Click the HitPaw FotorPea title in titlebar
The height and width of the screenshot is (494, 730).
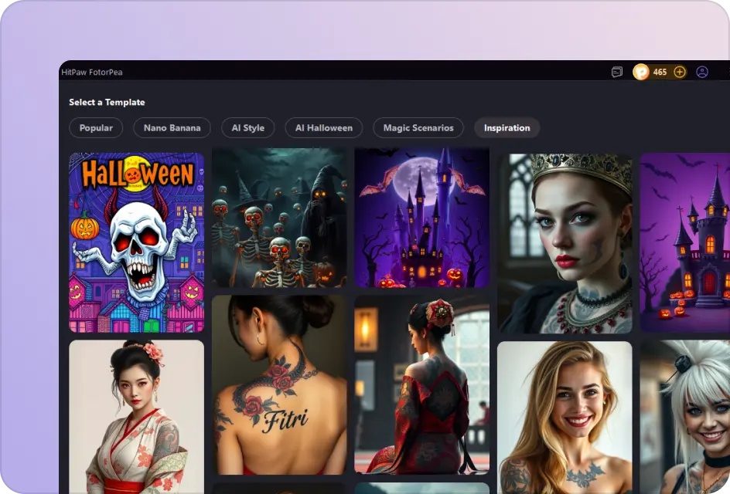93,72
